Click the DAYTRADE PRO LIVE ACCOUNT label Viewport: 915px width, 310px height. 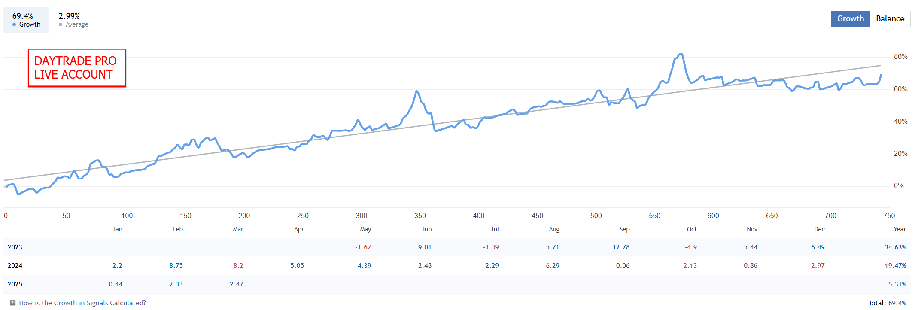point(77,68)
